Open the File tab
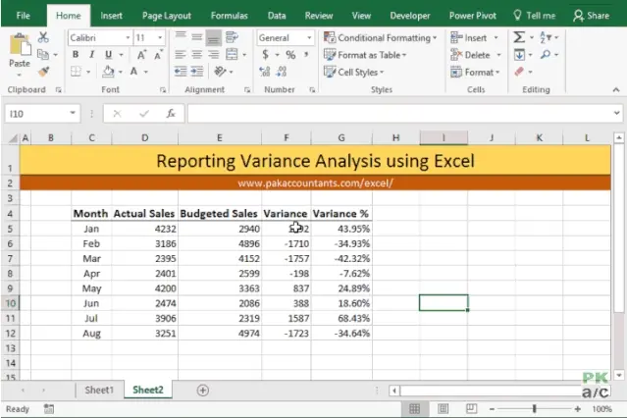Image resolution: width=627 pixels, height=418 pixels. pos(24,16)
